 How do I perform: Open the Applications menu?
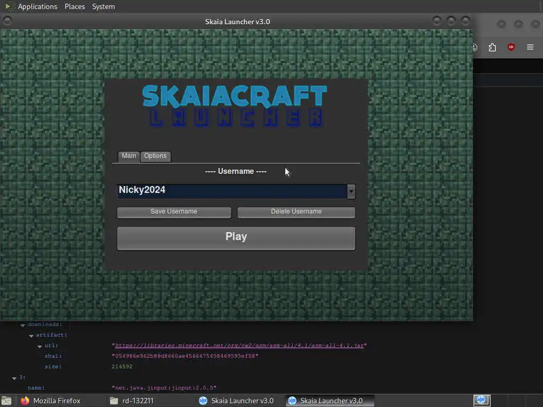click(x=38, y=6)
